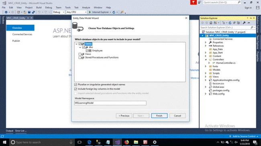Close the Entity Data Model Wizard dialog
261x146 pixels.
(x=186, y=18)
